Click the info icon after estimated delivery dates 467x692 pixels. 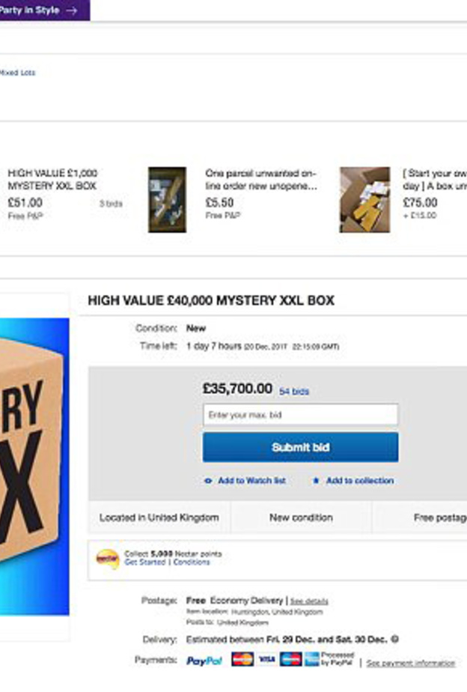[x=394, y=640]
